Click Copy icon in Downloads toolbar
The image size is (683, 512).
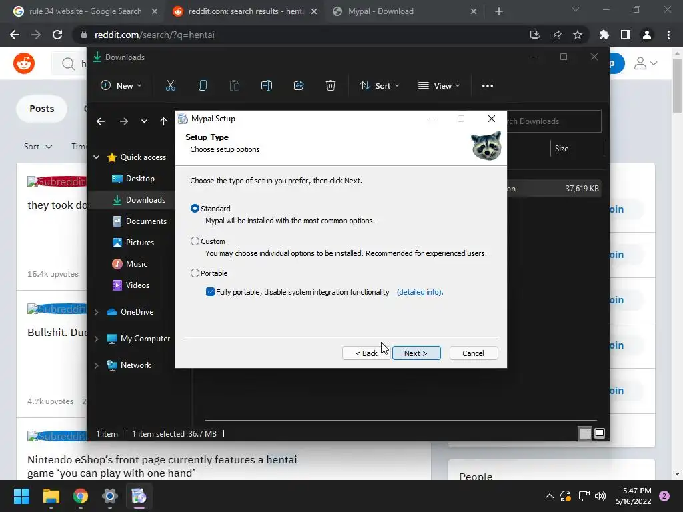click(x=203, y=86)
